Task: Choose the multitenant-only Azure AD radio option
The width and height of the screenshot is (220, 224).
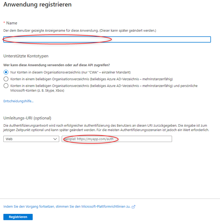Action: tap(6, 79)
